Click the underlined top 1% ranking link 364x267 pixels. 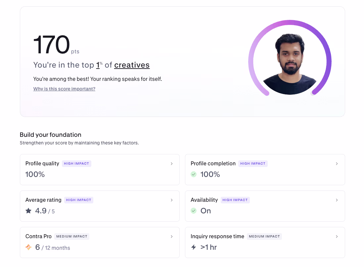pyautogui.click(x=99, y=65)
